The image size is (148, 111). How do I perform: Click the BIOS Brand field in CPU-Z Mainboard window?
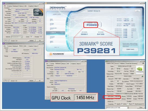tap(69, 81)
